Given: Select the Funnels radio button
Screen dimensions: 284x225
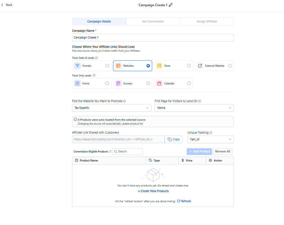Looking at the screenshot, I should [107, 66].
